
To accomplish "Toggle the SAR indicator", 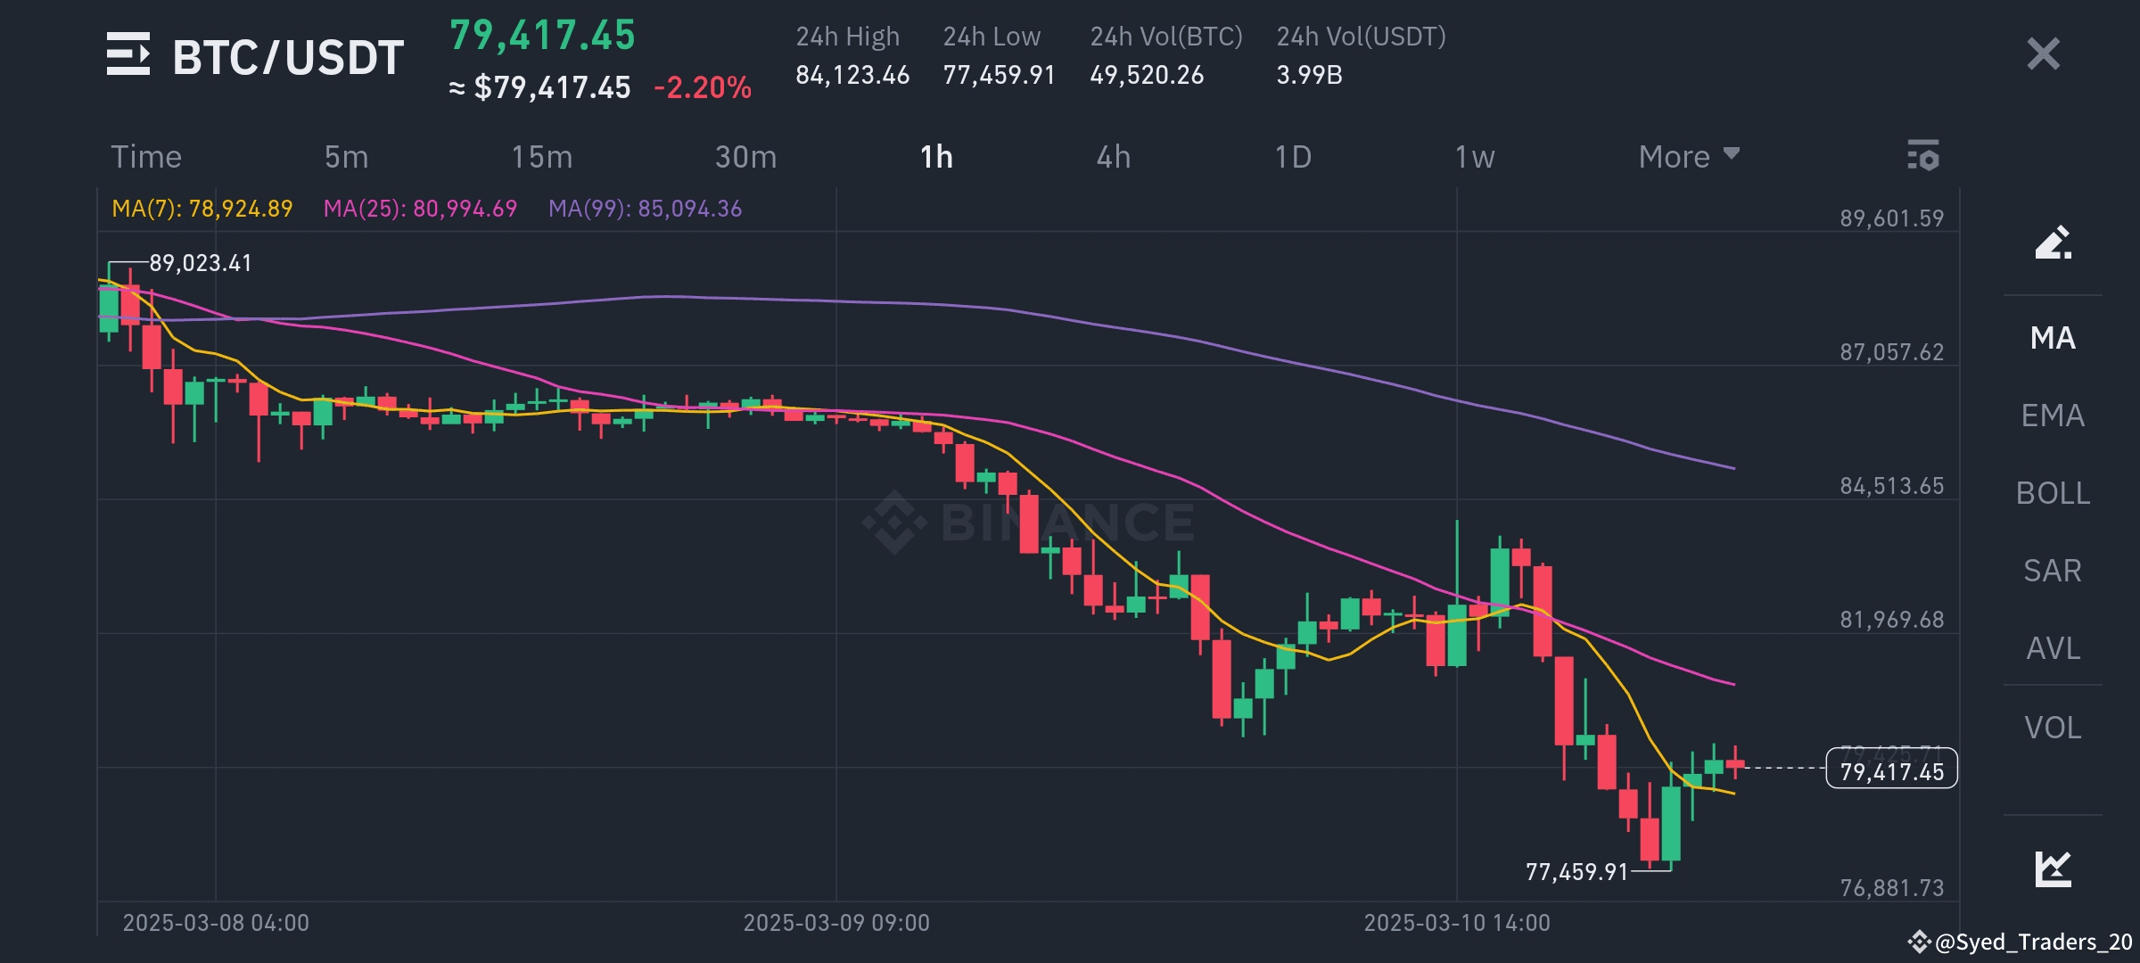I will point(2053,571).
